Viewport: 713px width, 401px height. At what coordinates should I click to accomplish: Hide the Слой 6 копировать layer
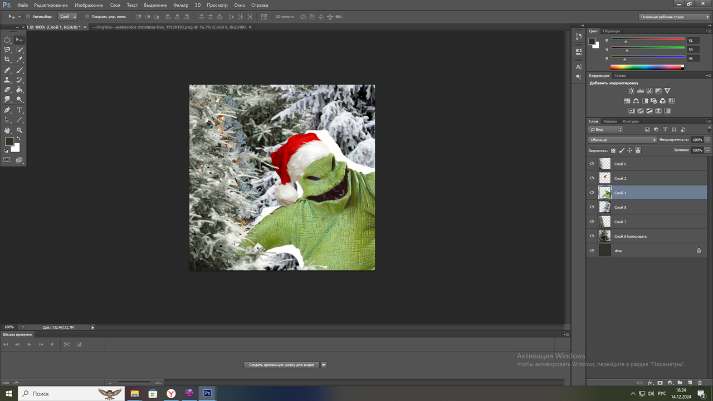[592, 236]
